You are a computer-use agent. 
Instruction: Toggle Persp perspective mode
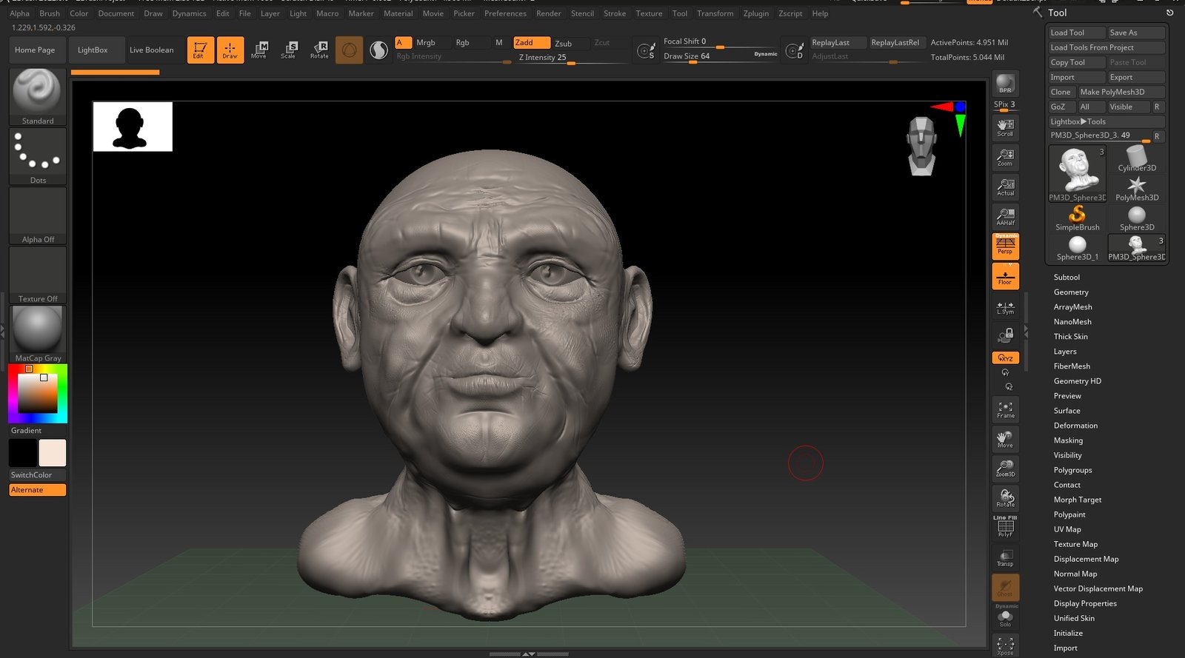point(1005,246)
